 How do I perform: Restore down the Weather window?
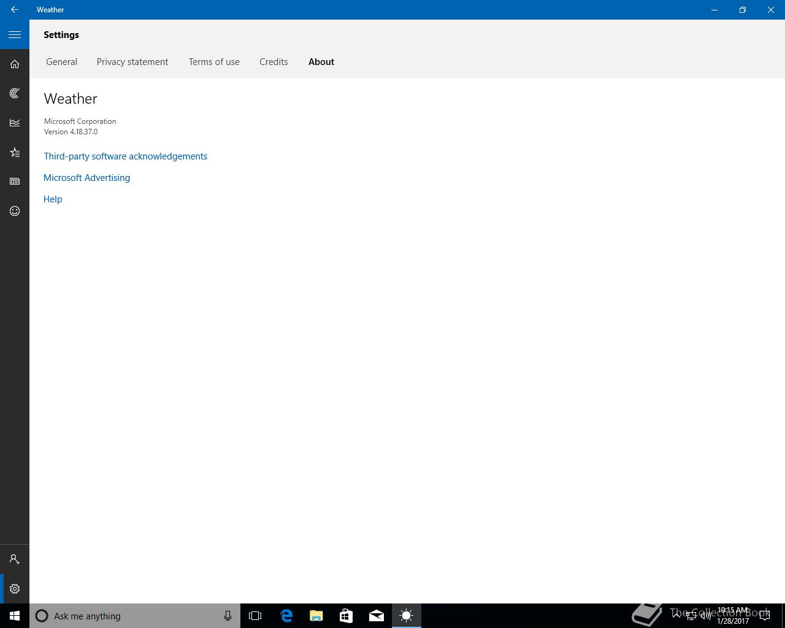click(743, 10)
